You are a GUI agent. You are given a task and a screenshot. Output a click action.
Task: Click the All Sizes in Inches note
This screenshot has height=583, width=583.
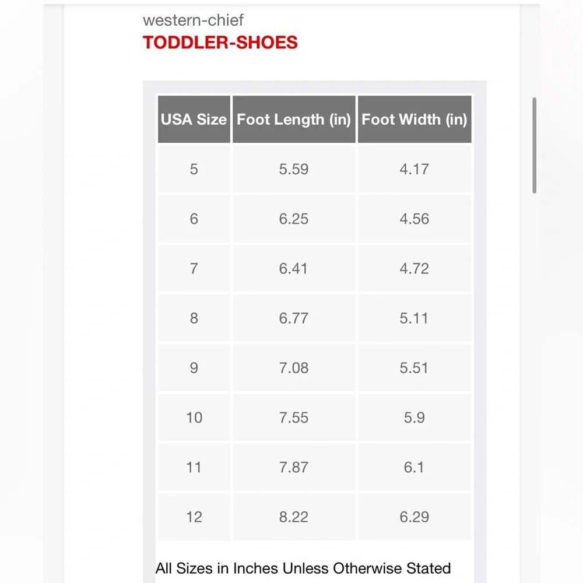click(x=303, y=568)
